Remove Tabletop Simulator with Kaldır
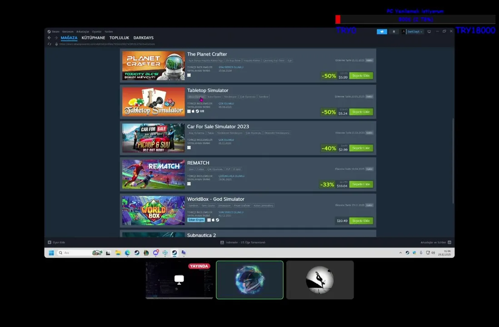The width and height of the screenshot is (499, 327). tap(369, 96)
